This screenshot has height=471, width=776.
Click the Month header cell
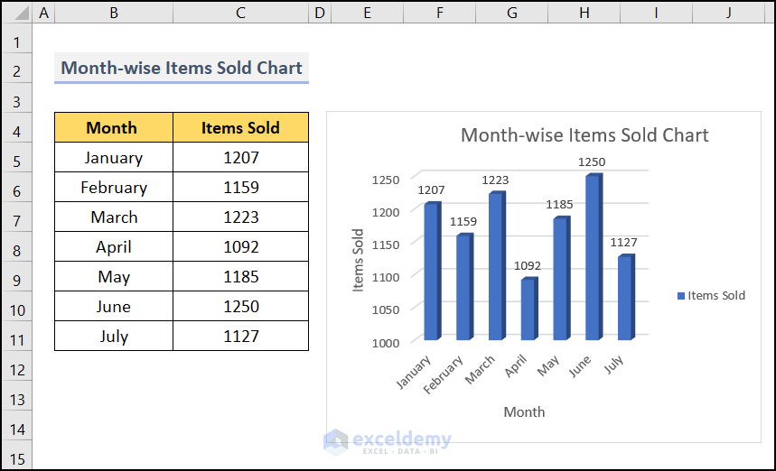pos(113,128)
